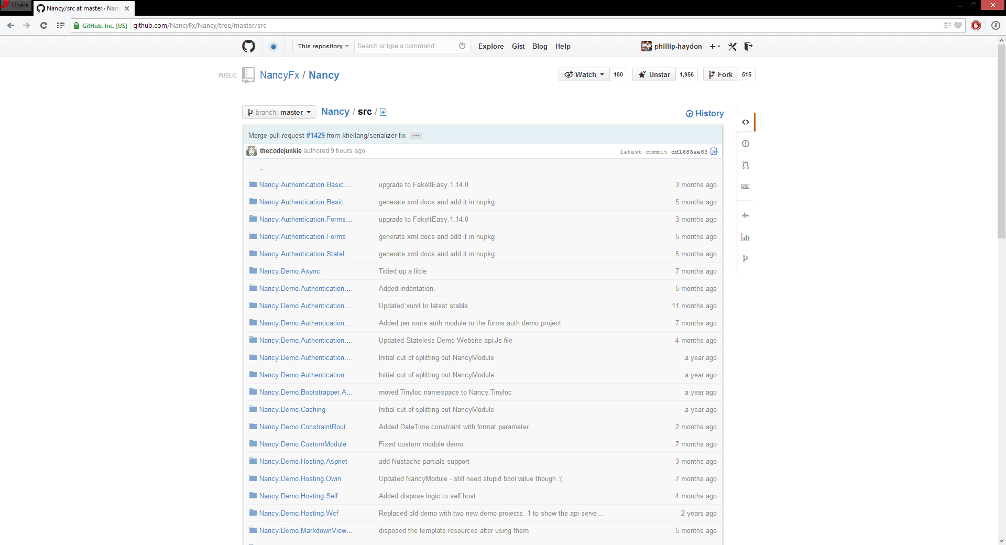Open the Nancy.Authentication.Basic folder
The image size is (1006, 545).
301,202
